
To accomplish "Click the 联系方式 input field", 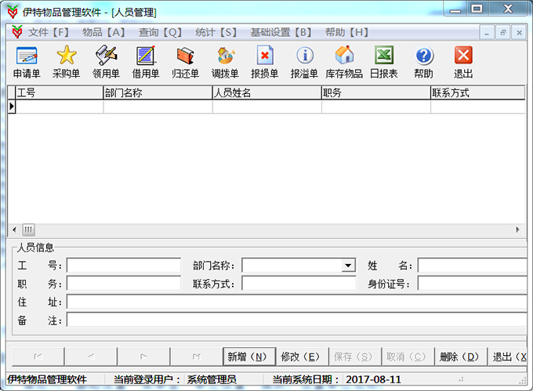I will click(x=299, y=284).
